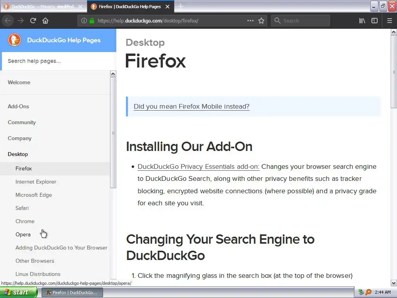Click the green padlock security icon
The height and width of the screenshot is (298, 397).
pyautogui.click(x=92, y=21)
